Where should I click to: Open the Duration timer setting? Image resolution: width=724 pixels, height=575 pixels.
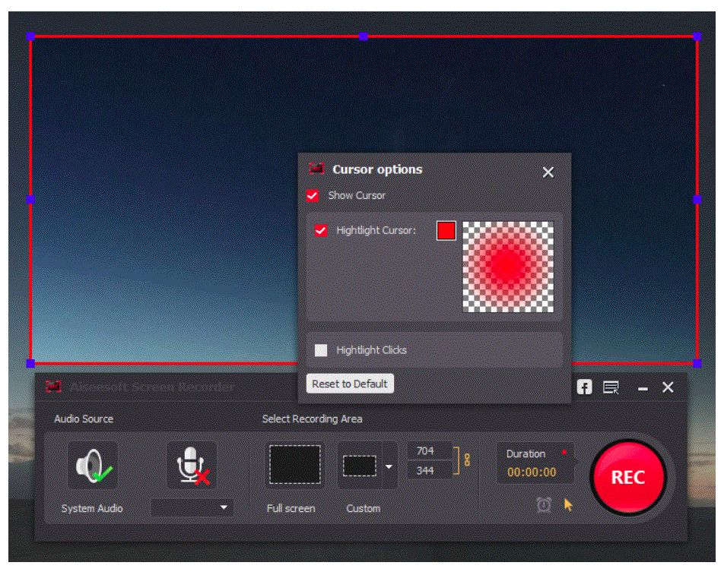click(535, 463)
